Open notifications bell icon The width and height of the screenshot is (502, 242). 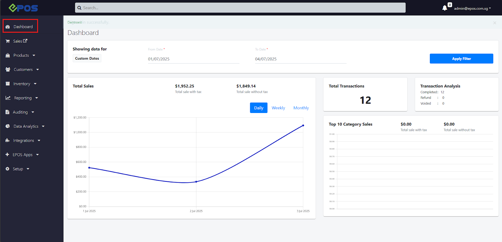[445, 8]
